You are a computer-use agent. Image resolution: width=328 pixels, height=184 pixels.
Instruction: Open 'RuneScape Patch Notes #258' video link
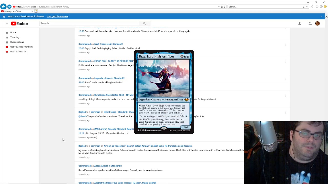click(x=114, y=95)
